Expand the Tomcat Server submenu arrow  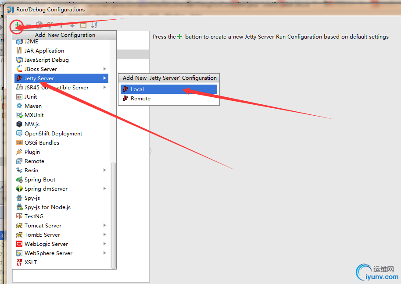(104, 225)
